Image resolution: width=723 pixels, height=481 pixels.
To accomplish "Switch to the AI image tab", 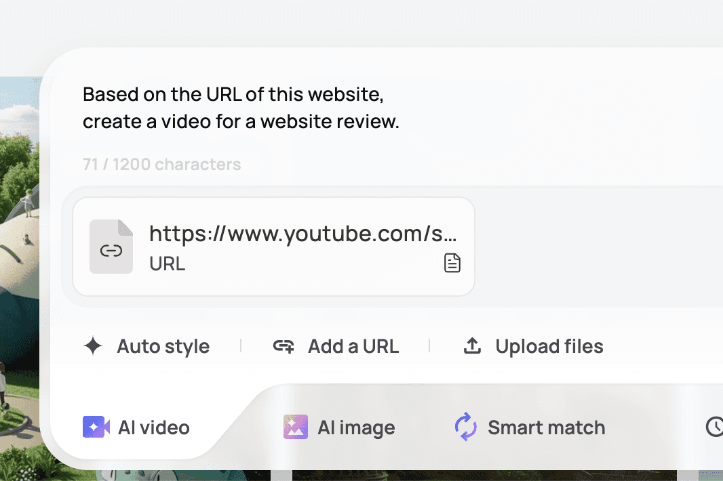I will tap(339, 427).
